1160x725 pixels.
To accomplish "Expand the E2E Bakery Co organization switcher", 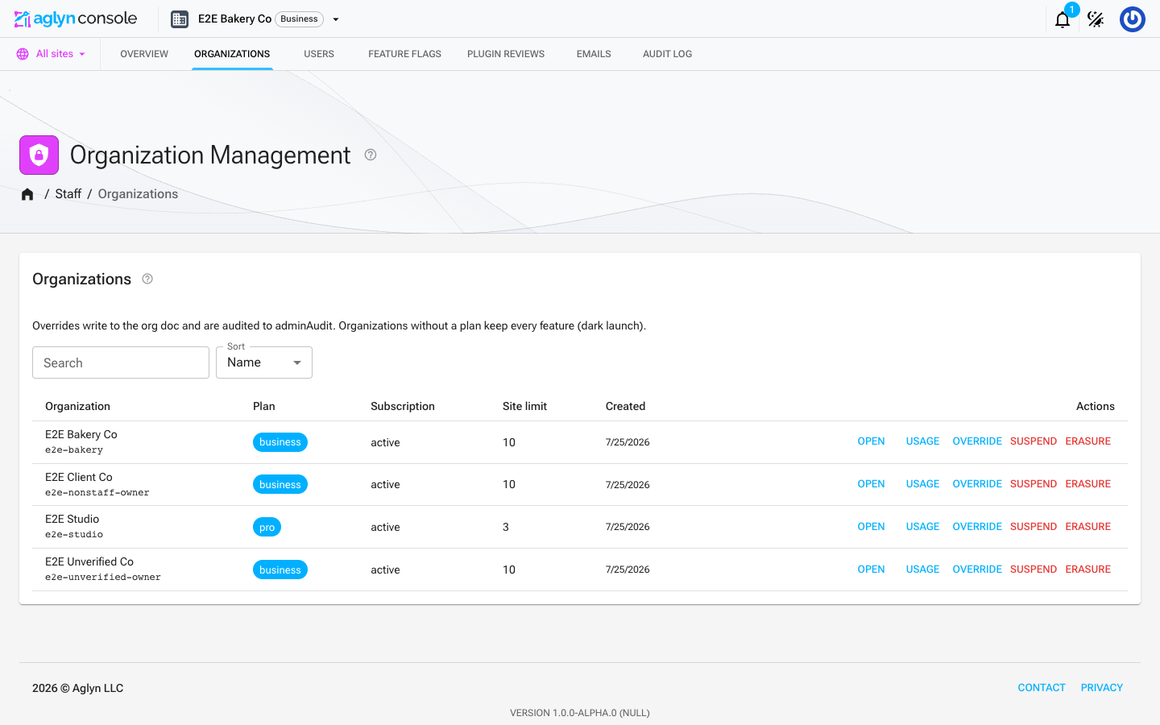I will tap(336, 19).
